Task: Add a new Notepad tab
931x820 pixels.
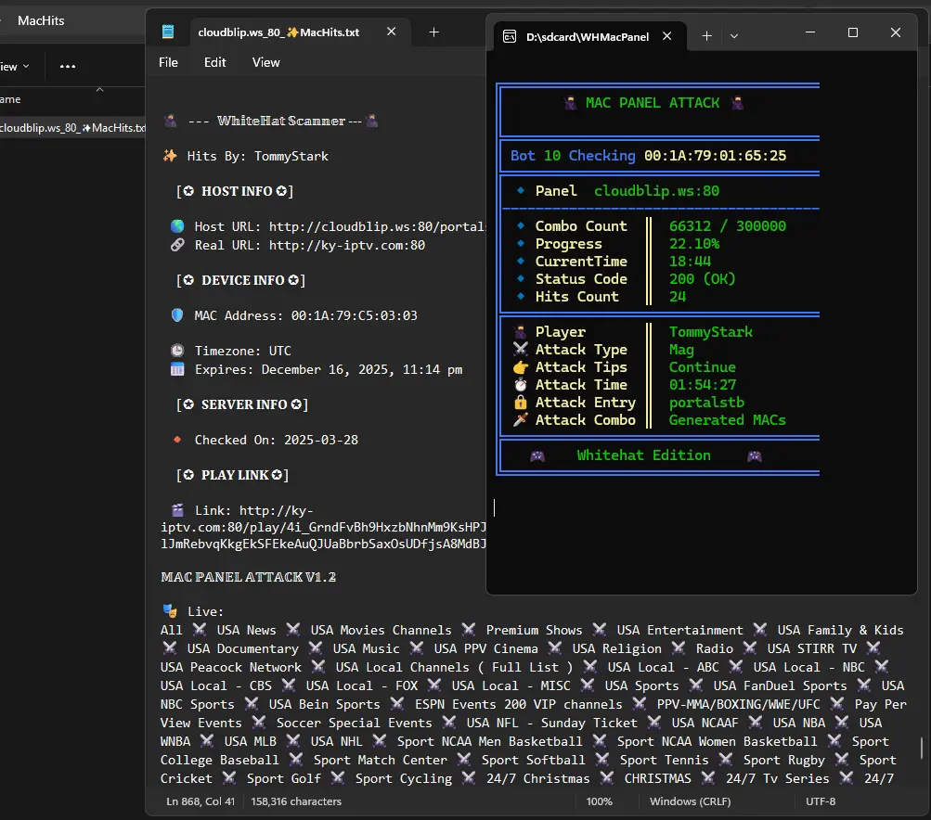Action: click(x=434, y=32)
